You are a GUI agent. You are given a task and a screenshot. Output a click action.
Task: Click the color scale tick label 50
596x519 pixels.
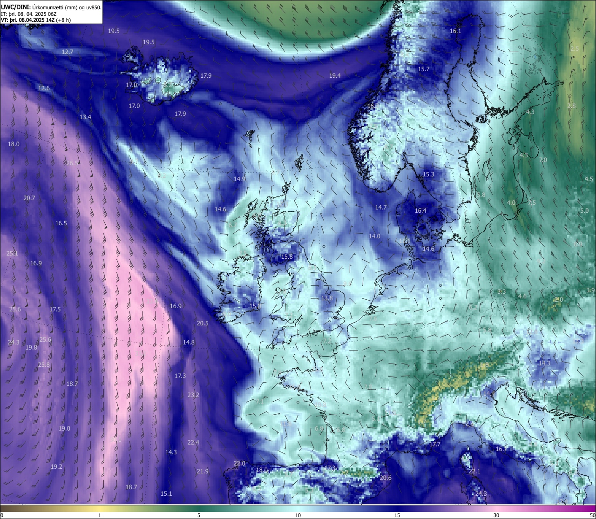[592, 515]
